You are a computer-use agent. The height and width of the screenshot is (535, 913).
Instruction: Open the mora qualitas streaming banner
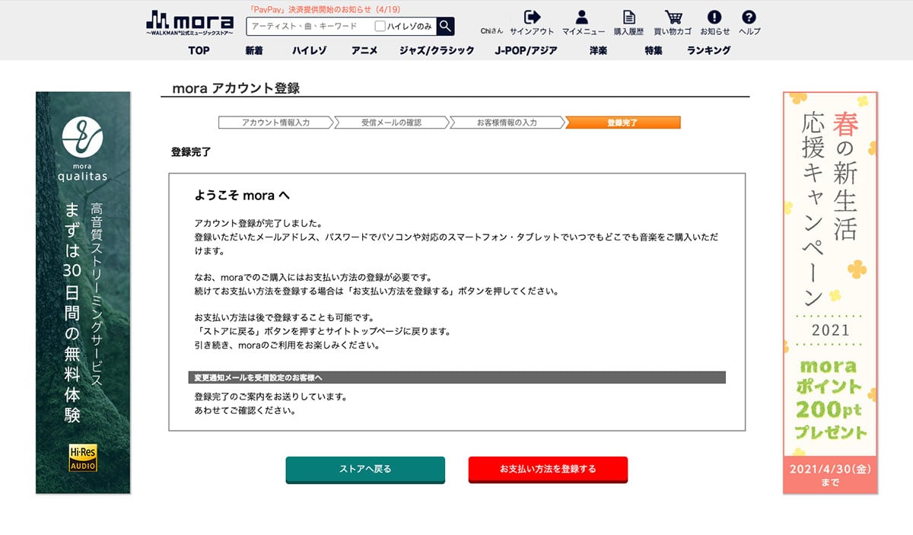point(83,293)
